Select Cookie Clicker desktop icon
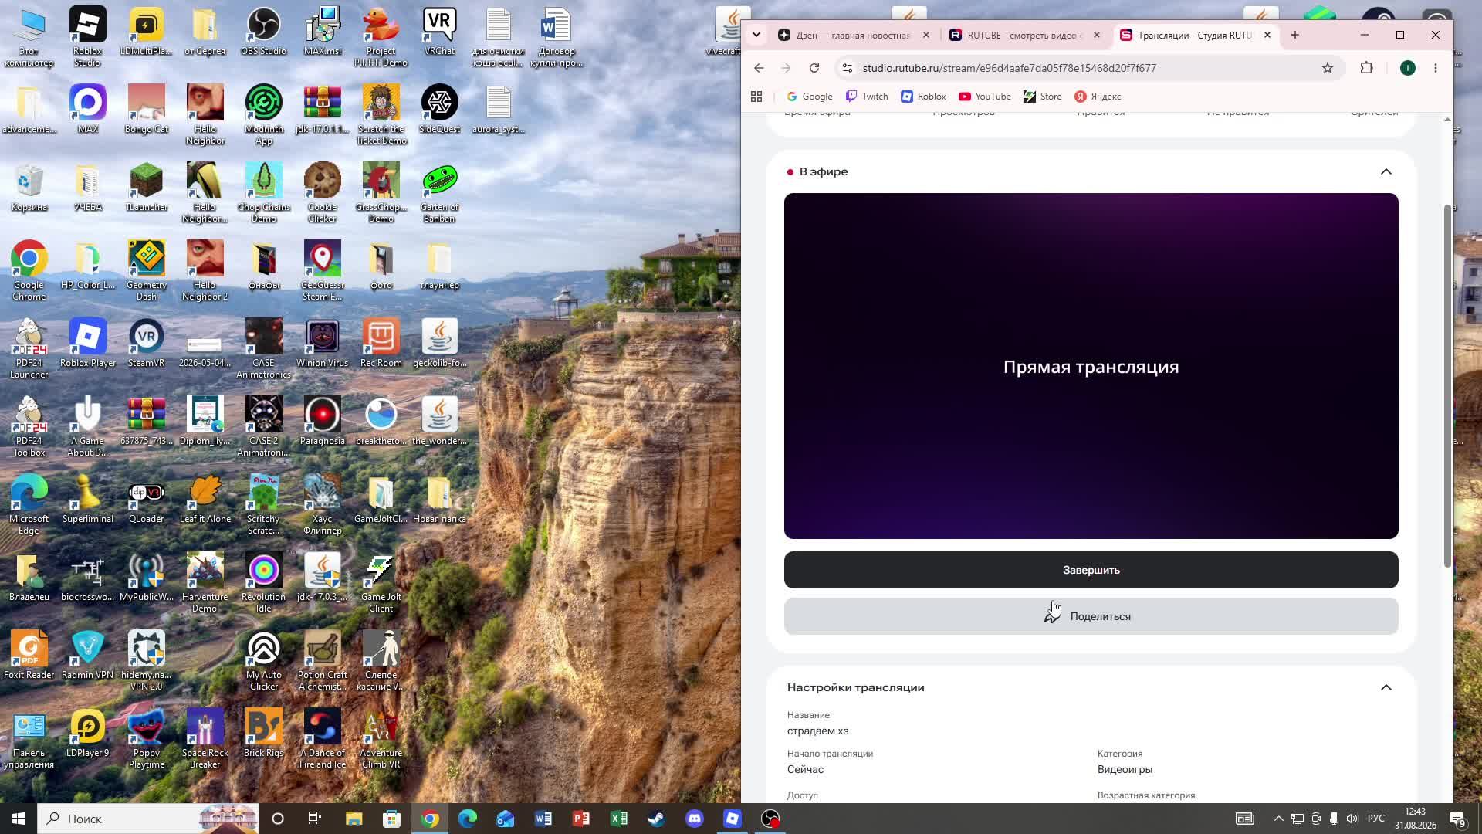 [322, 193]
